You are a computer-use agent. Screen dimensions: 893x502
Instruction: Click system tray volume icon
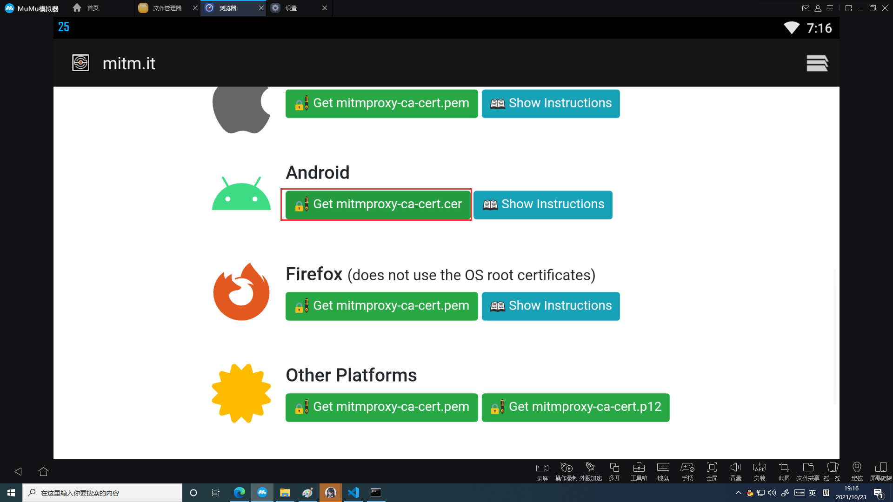772,493
